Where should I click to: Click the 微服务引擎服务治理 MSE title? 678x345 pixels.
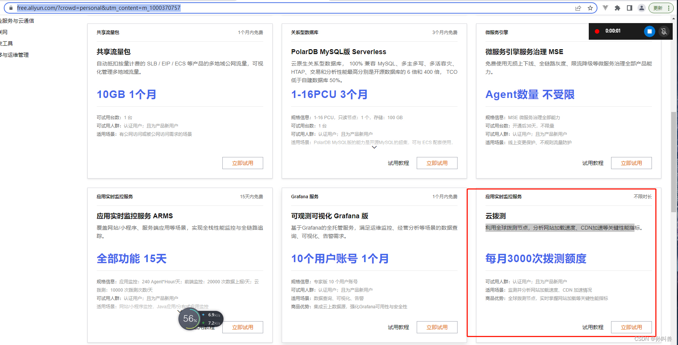(x=524, y=52)
